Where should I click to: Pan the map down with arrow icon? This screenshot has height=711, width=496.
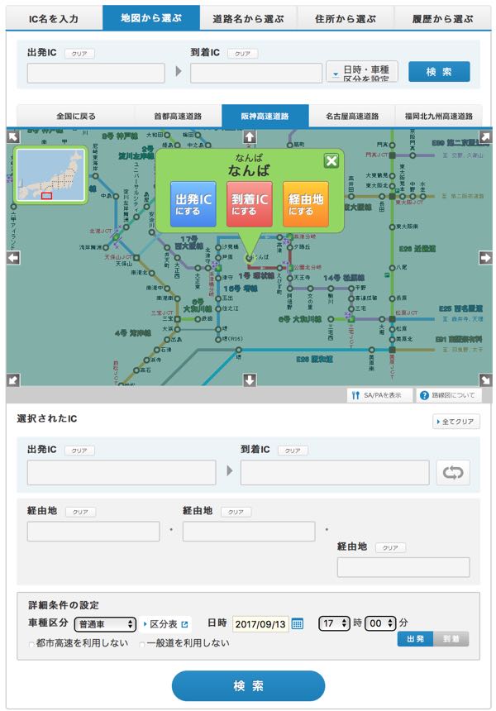[x=250, y=380]
